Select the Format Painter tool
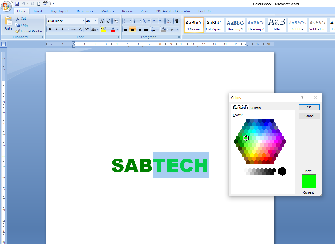This screenshot has height=244, width=335. [29, 31]
